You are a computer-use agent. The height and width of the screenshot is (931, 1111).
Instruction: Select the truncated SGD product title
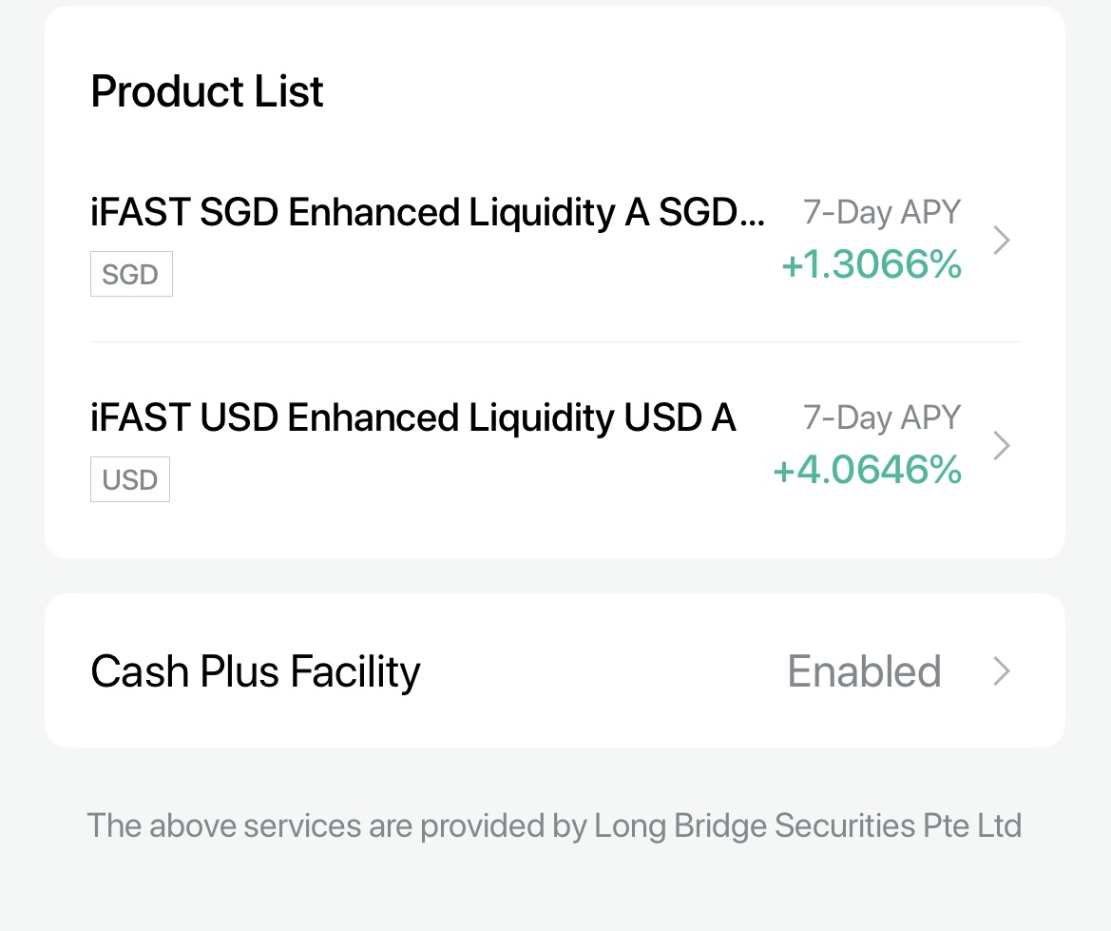click(x=428, y=212)
